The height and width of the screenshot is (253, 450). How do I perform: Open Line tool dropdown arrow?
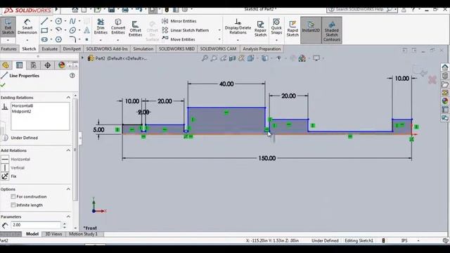[x=51, y=21]
